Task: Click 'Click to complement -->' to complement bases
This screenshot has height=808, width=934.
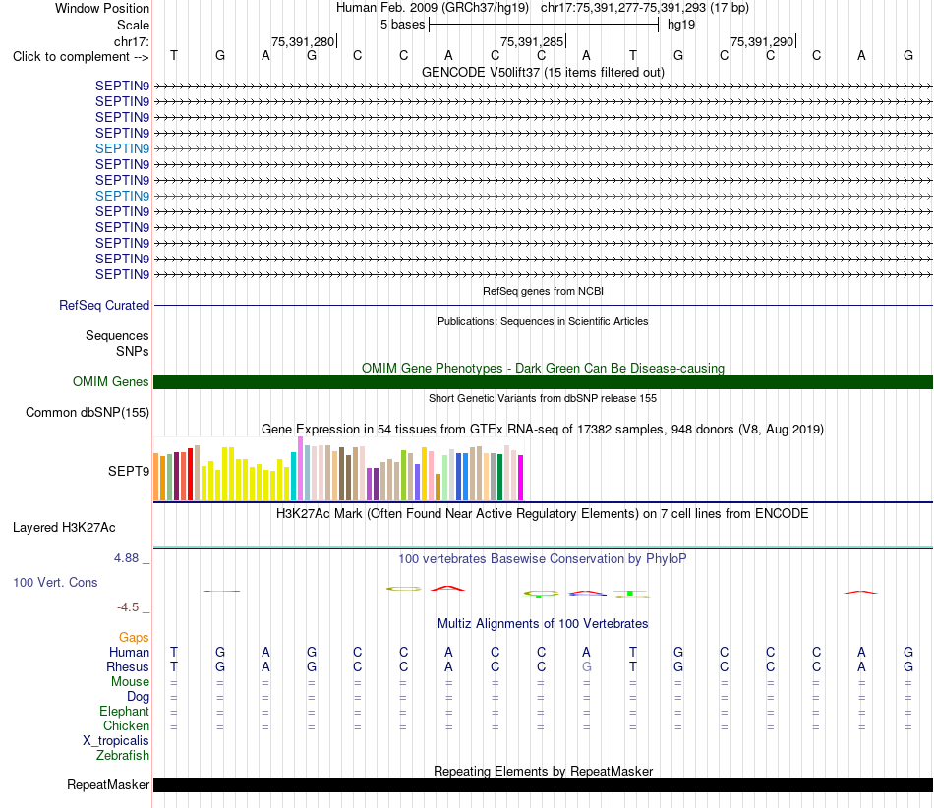Action: (x=81, y=57)
